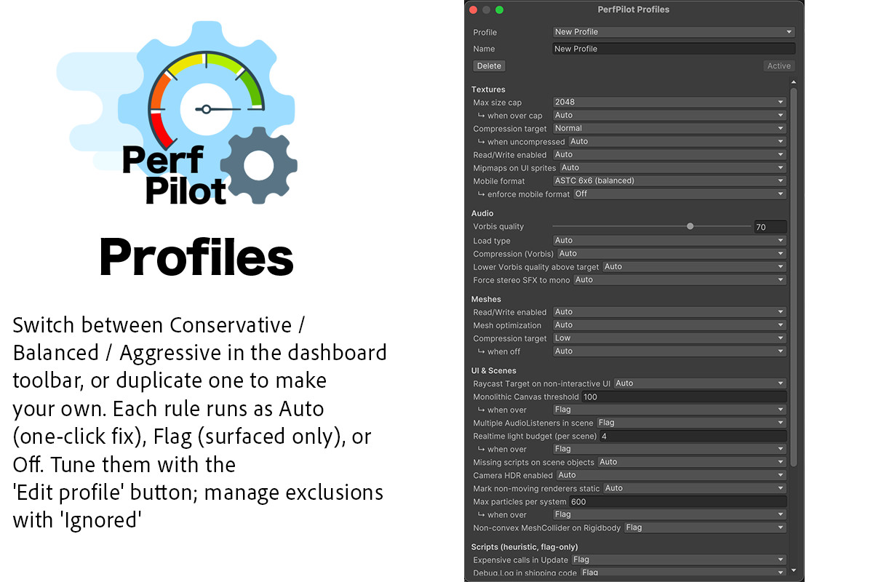Open 'when over' dropdown below Realtime light budget
This screenshot has height=582, width=873.
pos(669,449)
